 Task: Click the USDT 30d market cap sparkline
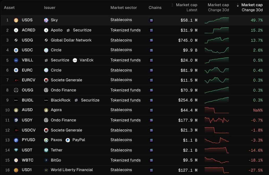tap(217, 150)
